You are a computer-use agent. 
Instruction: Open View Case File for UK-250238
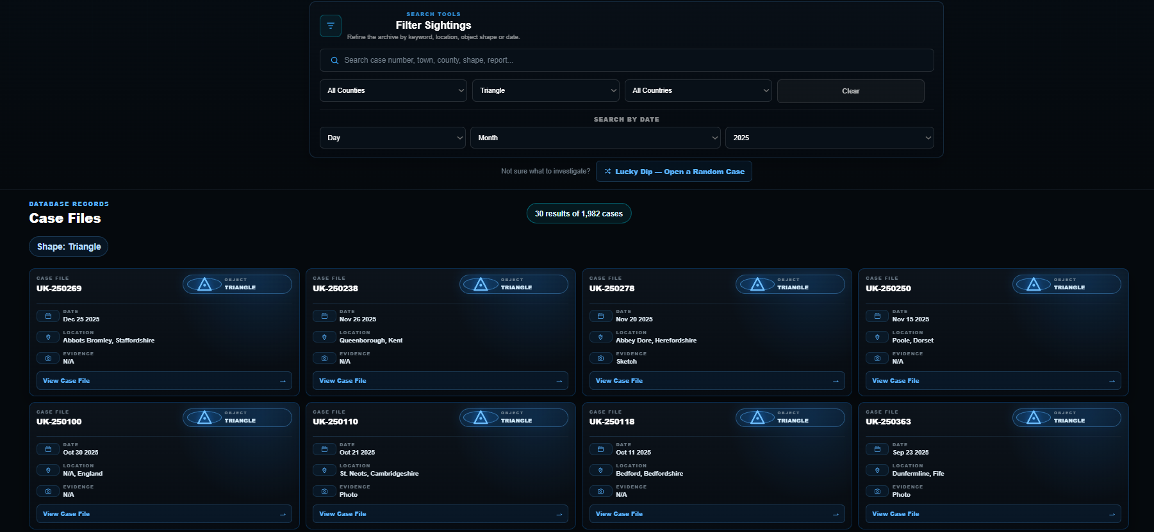click(x=440, y=381)
